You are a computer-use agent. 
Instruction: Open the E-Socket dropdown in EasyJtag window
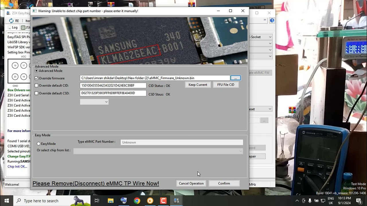260,37
